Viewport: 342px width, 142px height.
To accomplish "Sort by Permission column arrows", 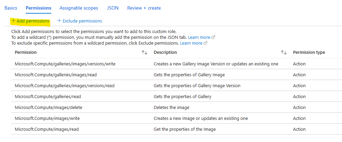I will 144,52.
